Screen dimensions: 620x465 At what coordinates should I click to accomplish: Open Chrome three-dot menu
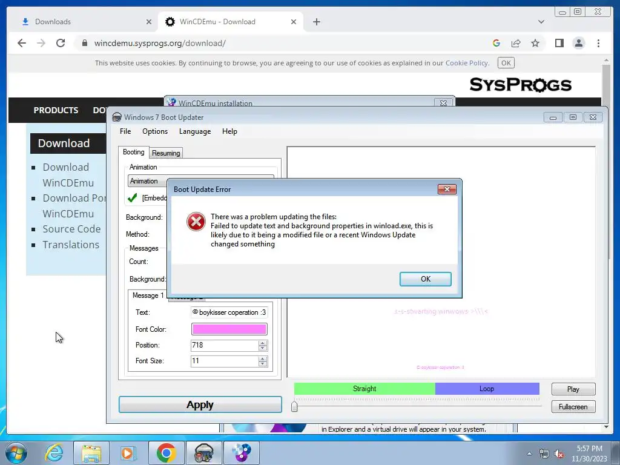pos(599,43)
